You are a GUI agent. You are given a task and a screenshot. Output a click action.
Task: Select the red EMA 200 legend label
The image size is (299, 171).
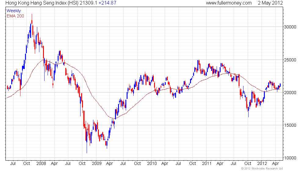pyautogui.click(x=15, y=16)
